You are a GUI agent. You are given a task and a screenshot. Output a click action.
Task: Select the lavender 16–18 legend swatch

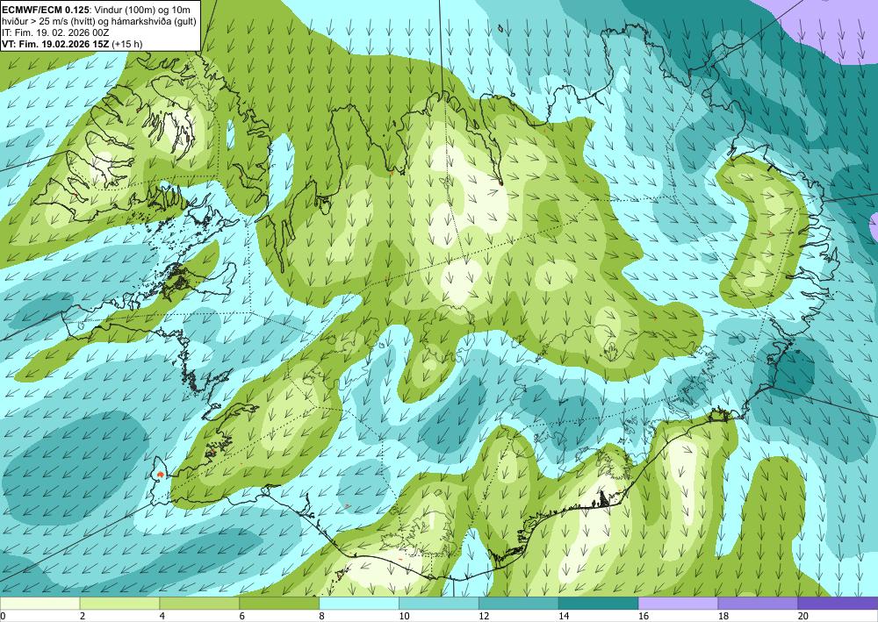678,603
